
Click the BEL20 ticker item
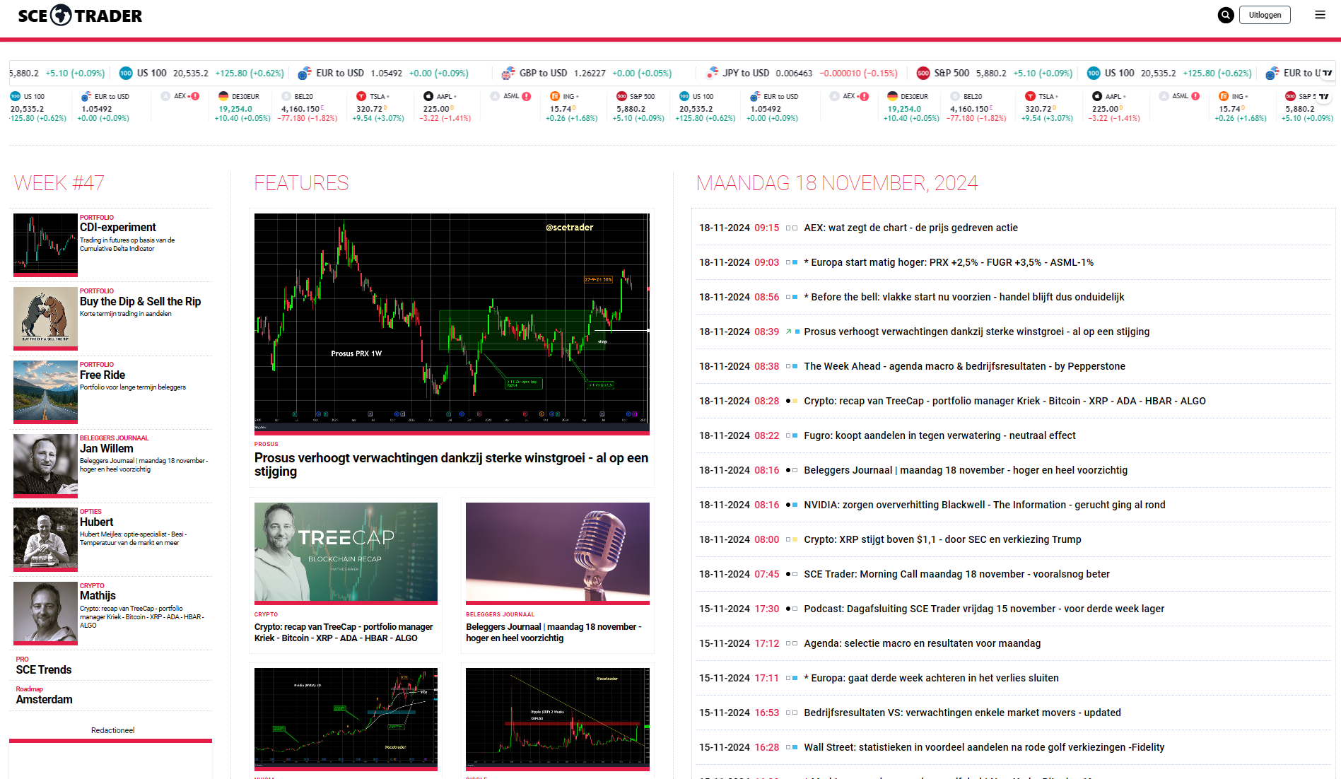coord(309,107)
